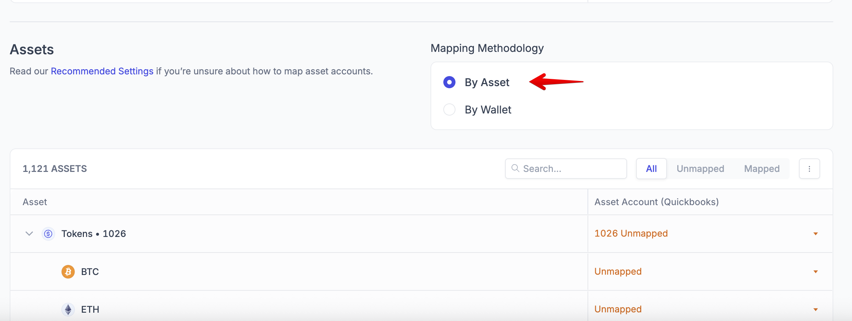Open ETH asset account dropdown
The height and width of the screenshot is (321, 852).
coord(815,309)
